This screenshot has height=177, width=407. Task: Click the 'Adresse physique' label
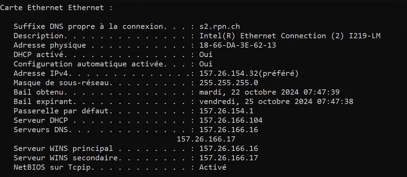pos(49,45)
